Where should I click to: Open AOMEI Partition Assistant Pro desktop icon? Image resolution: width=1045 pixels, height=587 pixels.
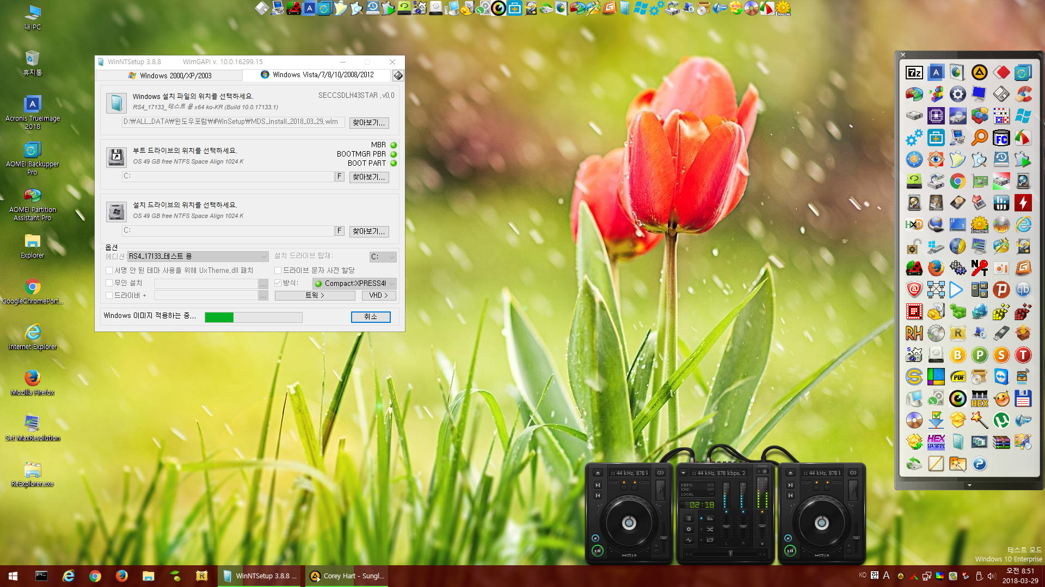(33, 204)
